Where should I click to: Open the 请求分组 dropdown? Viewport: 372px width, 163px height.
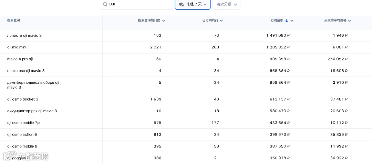pyautogui.click(x=227, y=4)
